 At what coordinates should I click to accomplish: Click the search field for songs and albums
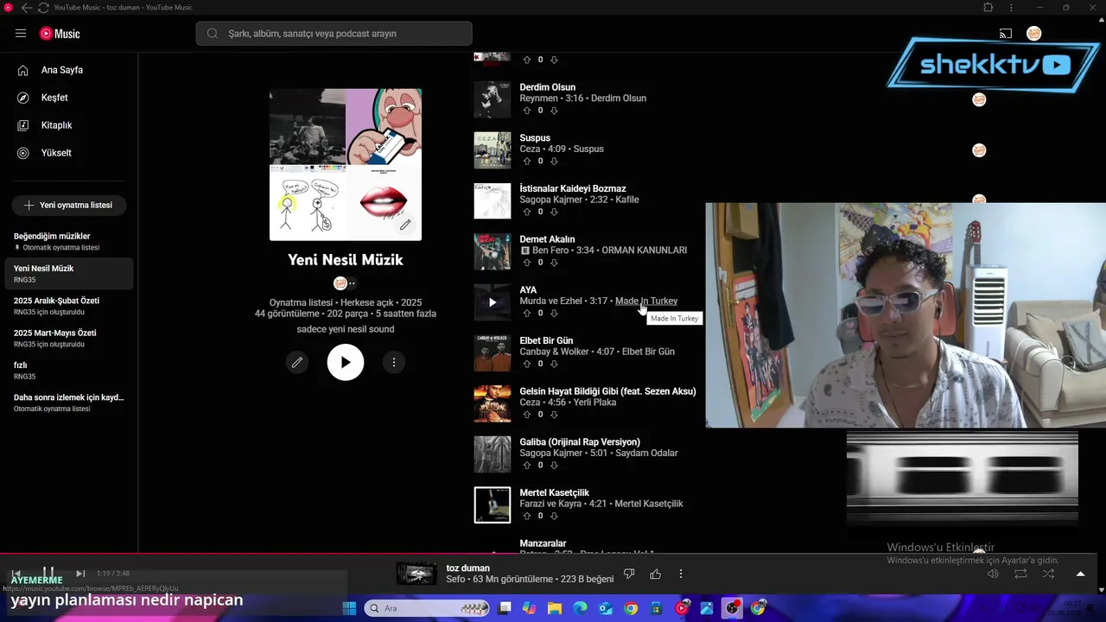coord(334,34)
